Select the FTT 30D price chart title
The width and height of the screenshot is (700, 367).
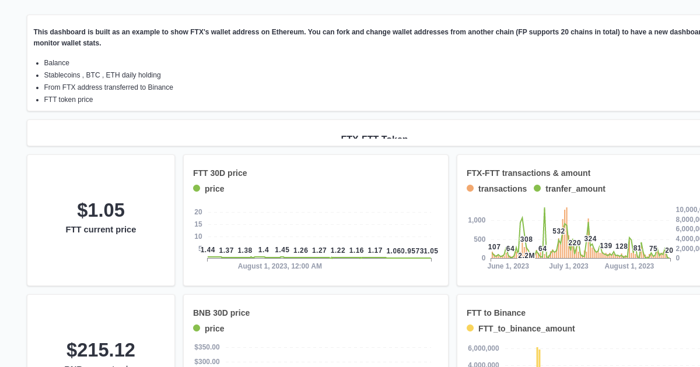[220, 173]
